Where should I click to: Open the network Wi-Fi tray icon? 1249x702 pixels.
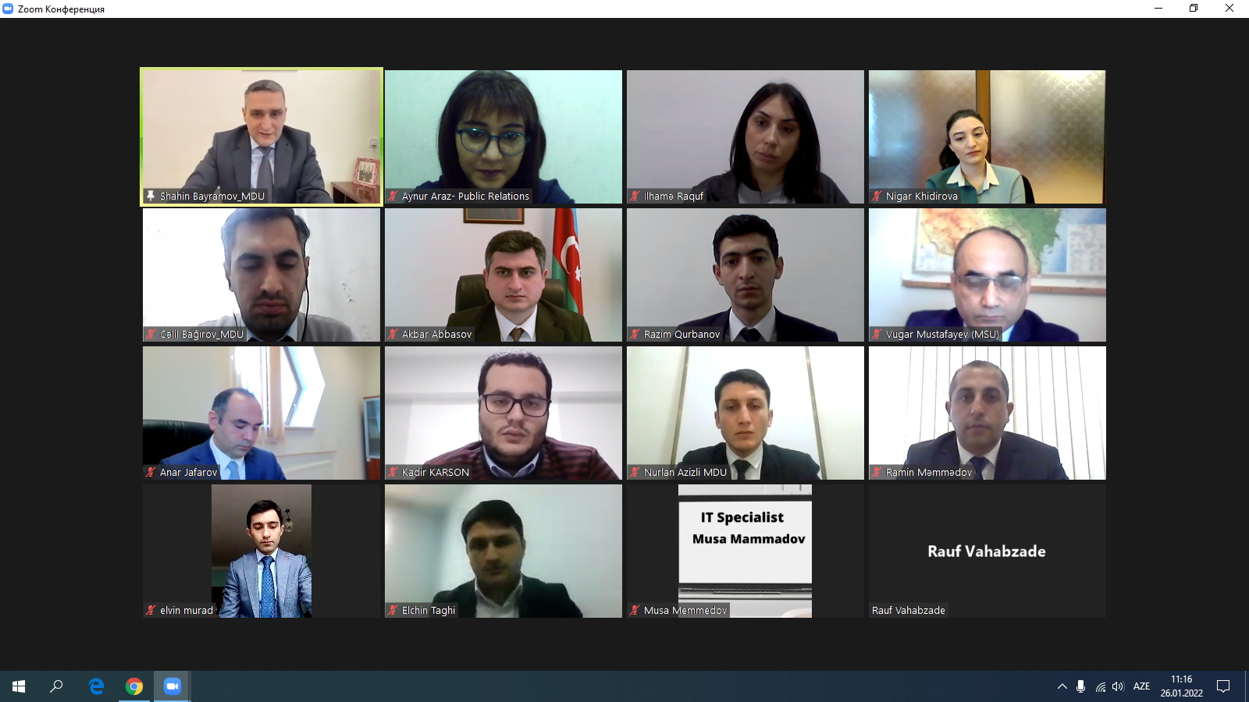pyautogui.click(x=1100, y=686)
